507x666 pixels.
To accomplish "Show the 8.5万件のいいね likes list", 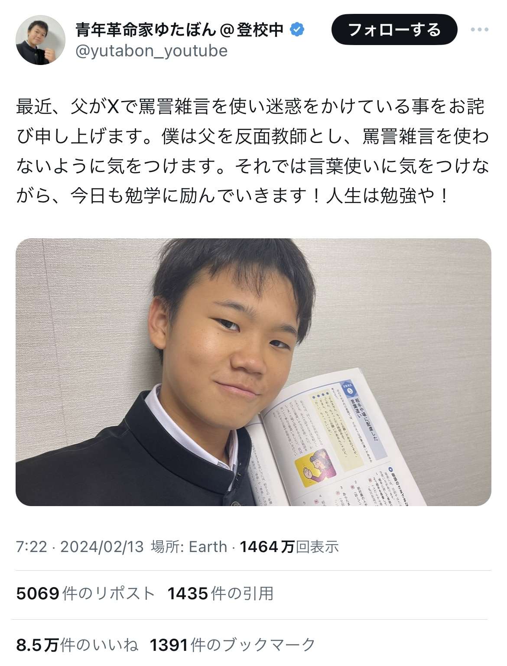I will [x=77, y=645].
